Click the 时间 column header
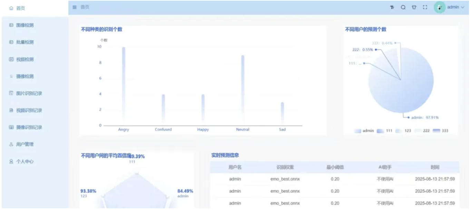Image resolution: width=470 pixels, height=210 pixels. click(x=435, y=167)
